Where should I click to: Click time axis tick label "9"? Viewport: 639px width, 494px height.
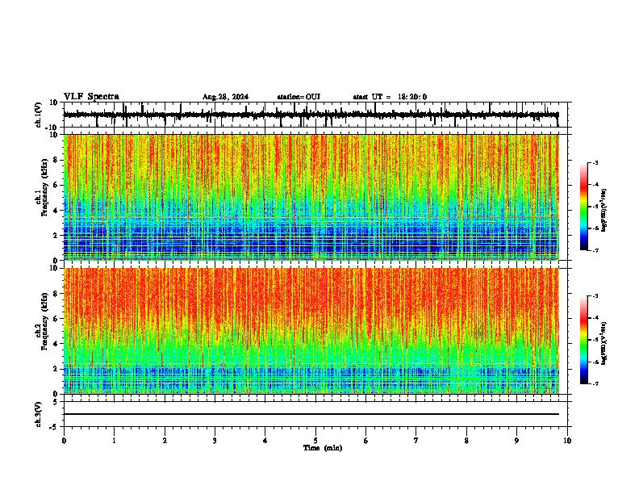pos(516,441)
